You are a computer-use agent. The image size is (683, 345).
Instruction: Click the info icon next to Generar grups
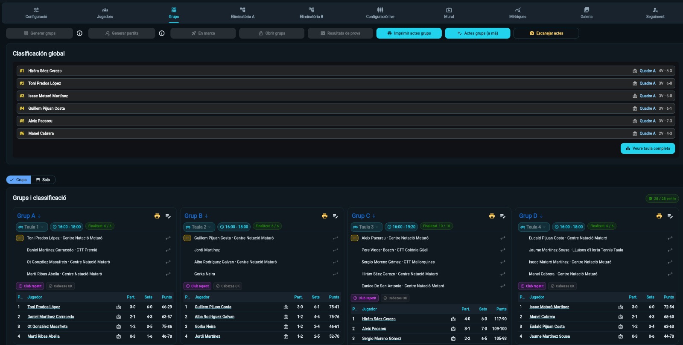(x=79, y=33)
